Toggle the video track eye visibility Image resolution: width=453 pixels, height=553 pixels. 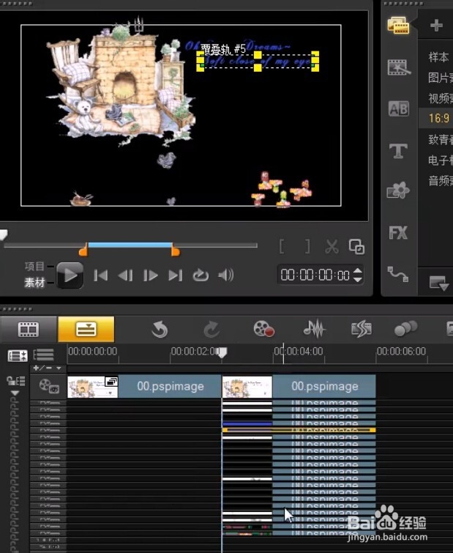49,386
